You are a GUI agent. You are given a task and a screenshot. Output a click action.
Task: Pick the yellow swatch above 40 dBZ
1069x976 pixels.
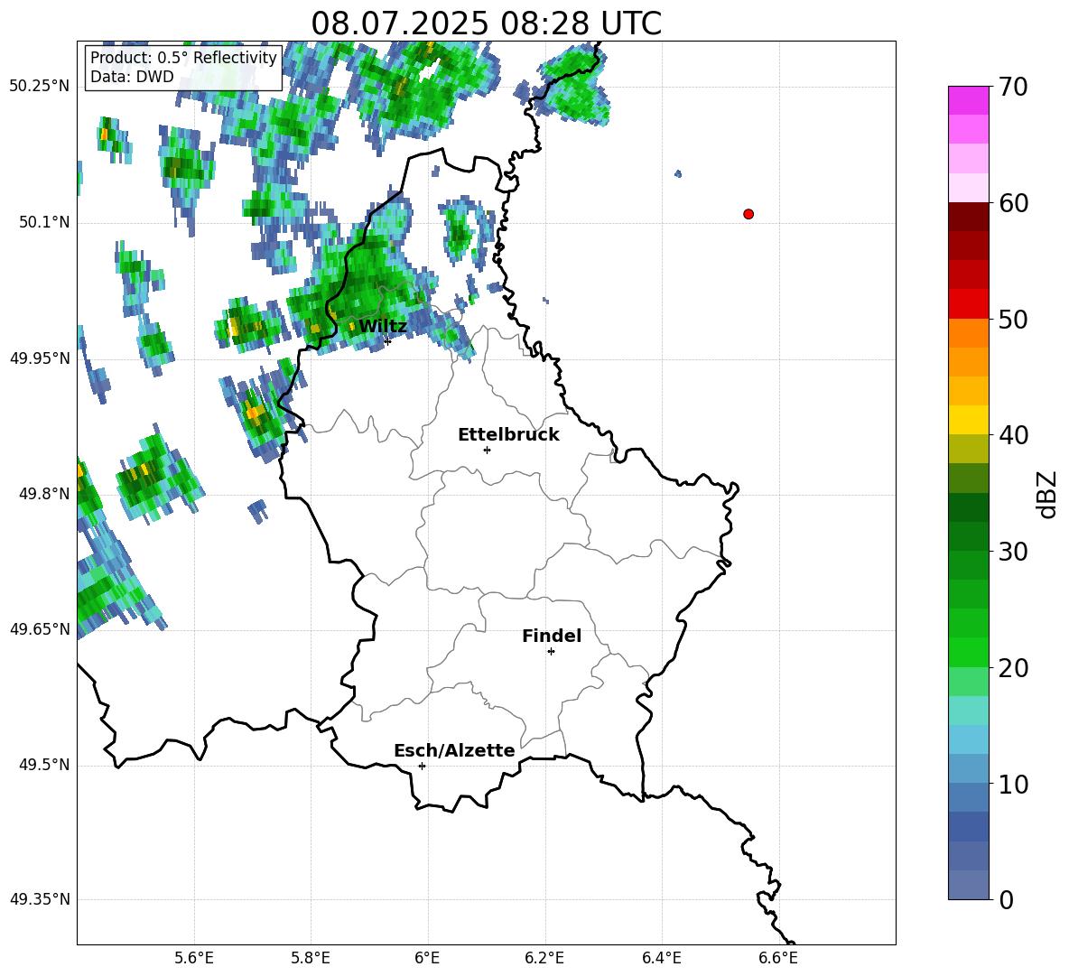[x=968, y=420]
